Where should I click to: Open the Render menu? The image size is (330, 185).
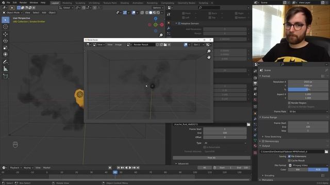point(23,3)
